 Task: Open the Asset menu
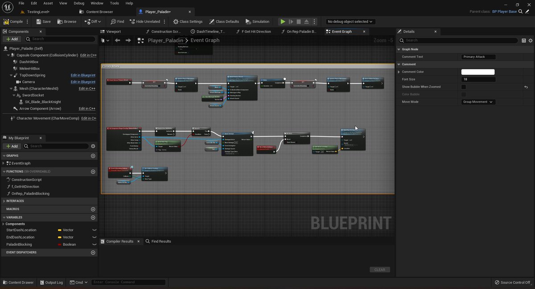(48, 3)
